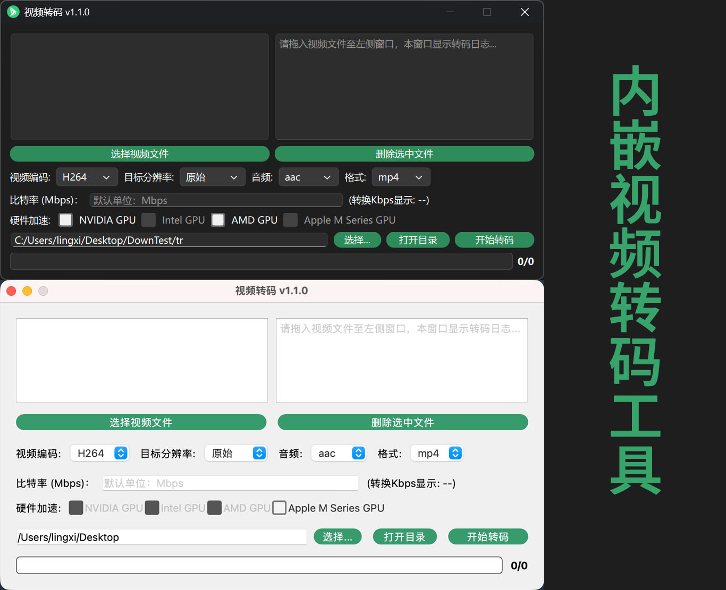Start transcoding with the 开始转码 button

coord(494,240)
